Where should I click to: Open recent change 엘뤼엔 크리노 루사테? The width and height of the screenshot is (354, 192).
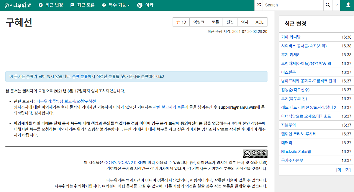pos(299,134)
